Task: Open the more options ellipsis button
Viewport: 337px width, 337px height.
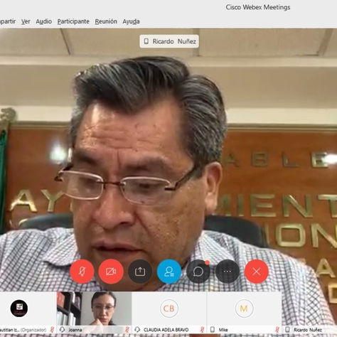Action: pos(228,272)
